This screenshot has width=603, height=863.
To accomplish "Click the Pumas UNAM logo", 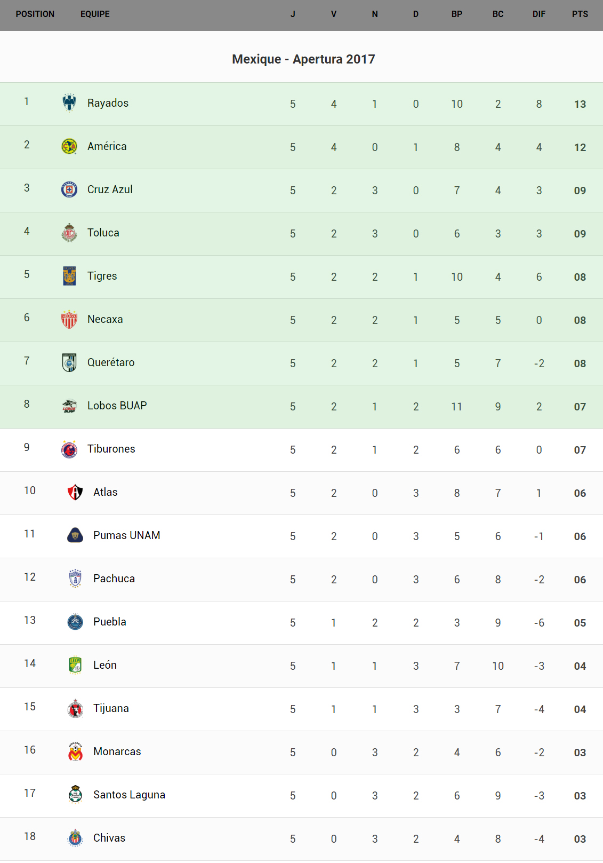I will pyautogui.click(x=75, y=535).
